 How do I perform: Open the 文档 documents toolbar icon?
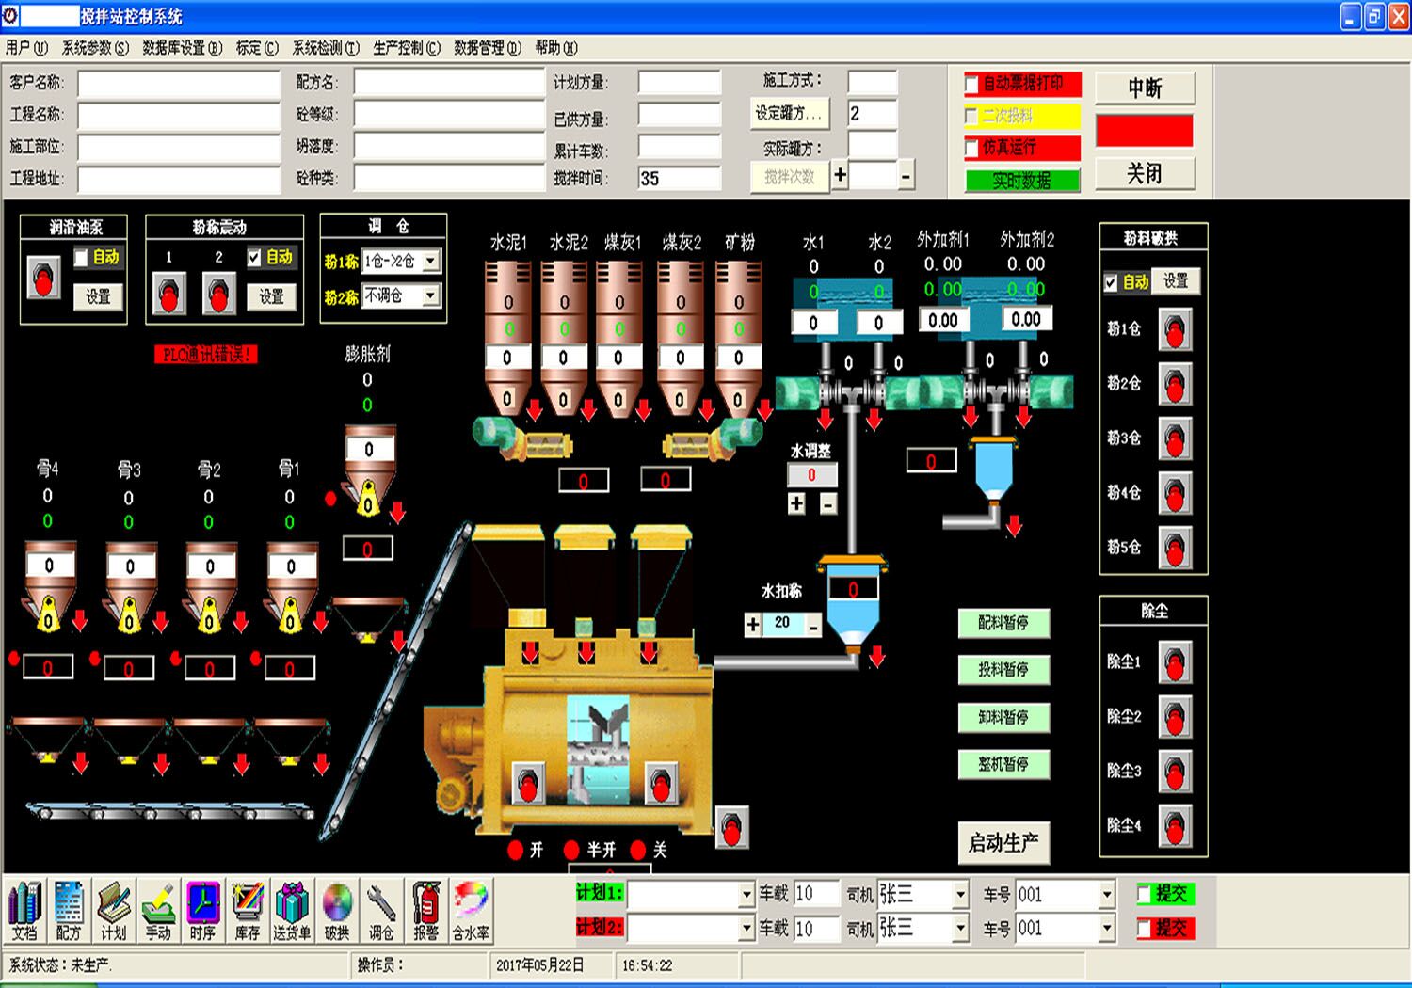25,909
